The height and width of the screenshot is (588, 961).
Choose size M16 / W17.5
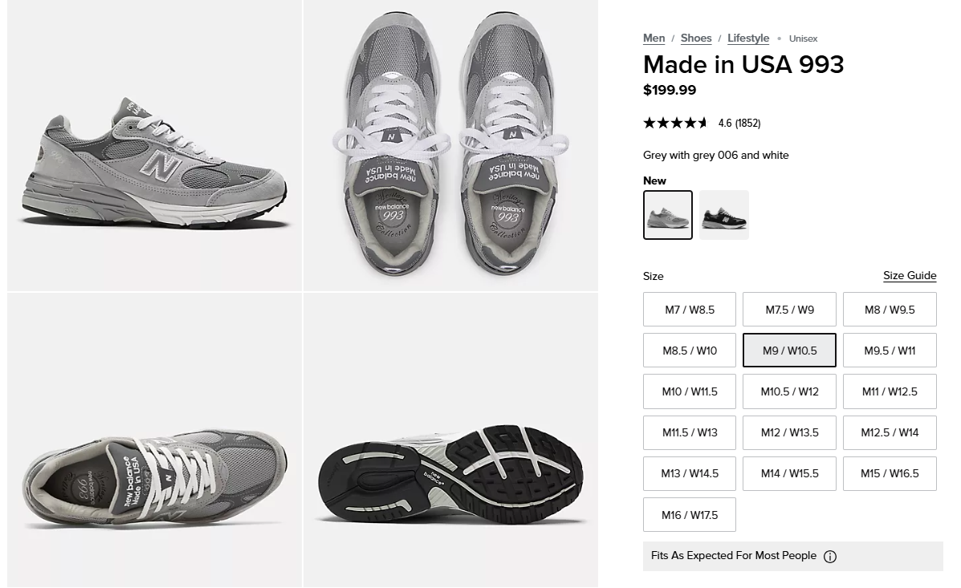click(x=690, y=515)
